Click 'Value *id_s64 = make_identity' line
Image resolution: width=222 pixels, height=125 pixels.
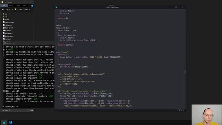coord(86,93)
